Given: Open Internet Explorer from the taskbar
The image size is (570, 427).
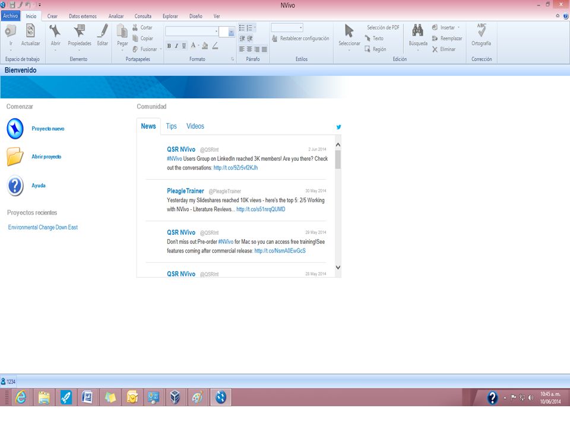Looking at the screenshot, I should [21, 397].
